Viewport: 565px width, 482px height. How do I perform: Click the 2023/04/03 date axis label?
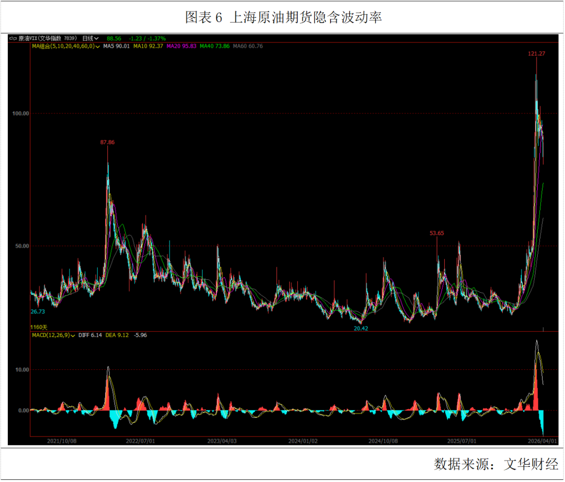tap(222, 441)
